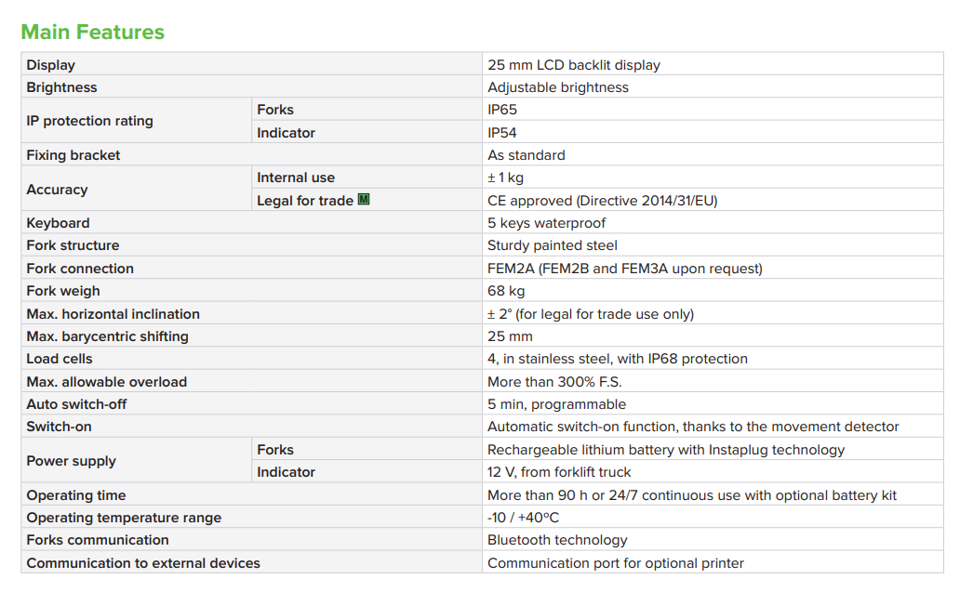The image size is (960, 605).
Task: Select the CE approved Directive 2014/31/EU text
Action: [602, 201]
